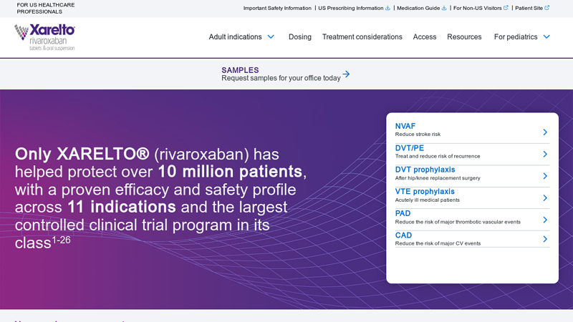Screen dimensions: 573x322
Task: Open the For pediatrics menu
Action: [x=516, y=37]
